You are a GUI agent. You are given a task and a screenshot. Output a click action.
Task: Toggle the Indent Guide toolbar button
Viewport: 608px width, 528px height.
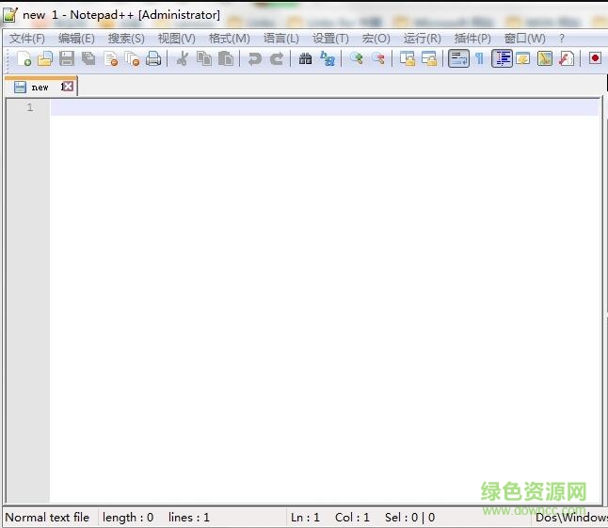(502, 58)
